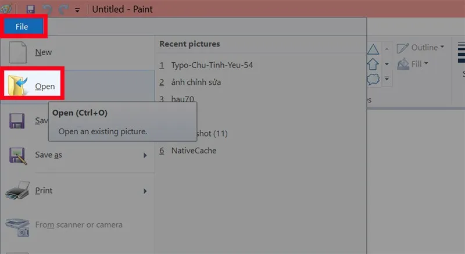Choose Open from the File menu
The width and height of the screenshot is (465, 254).
coord(44,87)
